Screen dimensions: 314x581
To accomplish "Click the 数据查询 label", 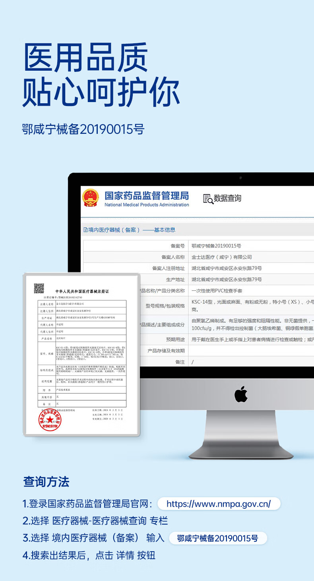I will point(228,199).
